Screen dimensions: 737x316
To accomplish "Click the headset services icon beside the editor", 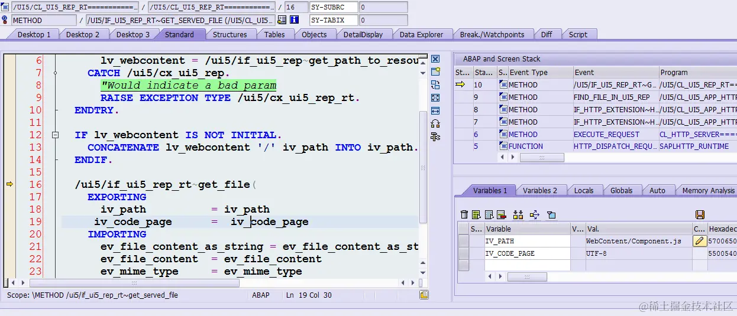I will tap(435, 124).
